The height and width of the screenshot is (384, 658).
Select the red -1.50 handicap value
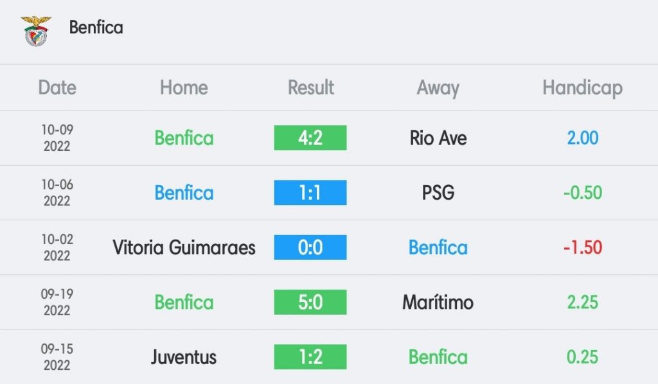(582, 247)
